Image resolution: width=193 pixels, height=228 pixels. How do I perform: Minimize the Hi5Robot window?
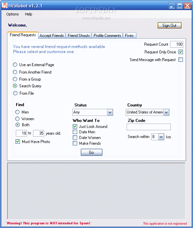[172, 6]
